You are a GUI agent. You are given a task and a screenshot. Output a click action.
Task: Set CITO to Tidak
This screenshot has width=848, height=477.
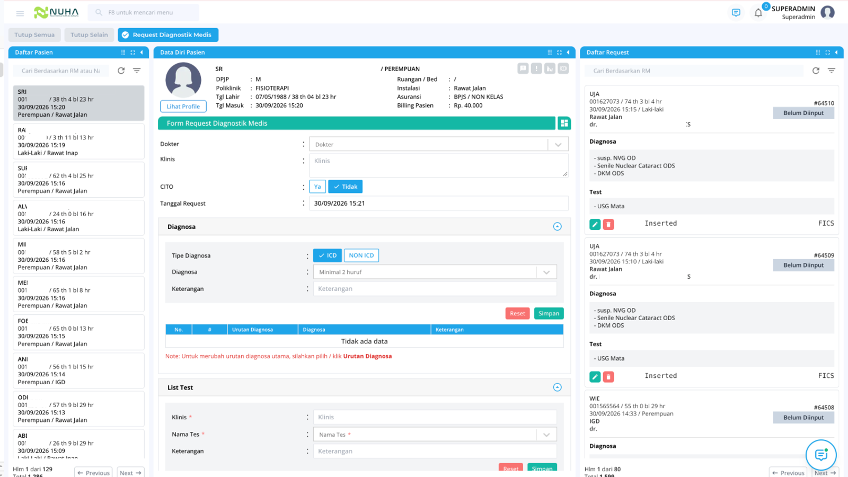point(345,187)
